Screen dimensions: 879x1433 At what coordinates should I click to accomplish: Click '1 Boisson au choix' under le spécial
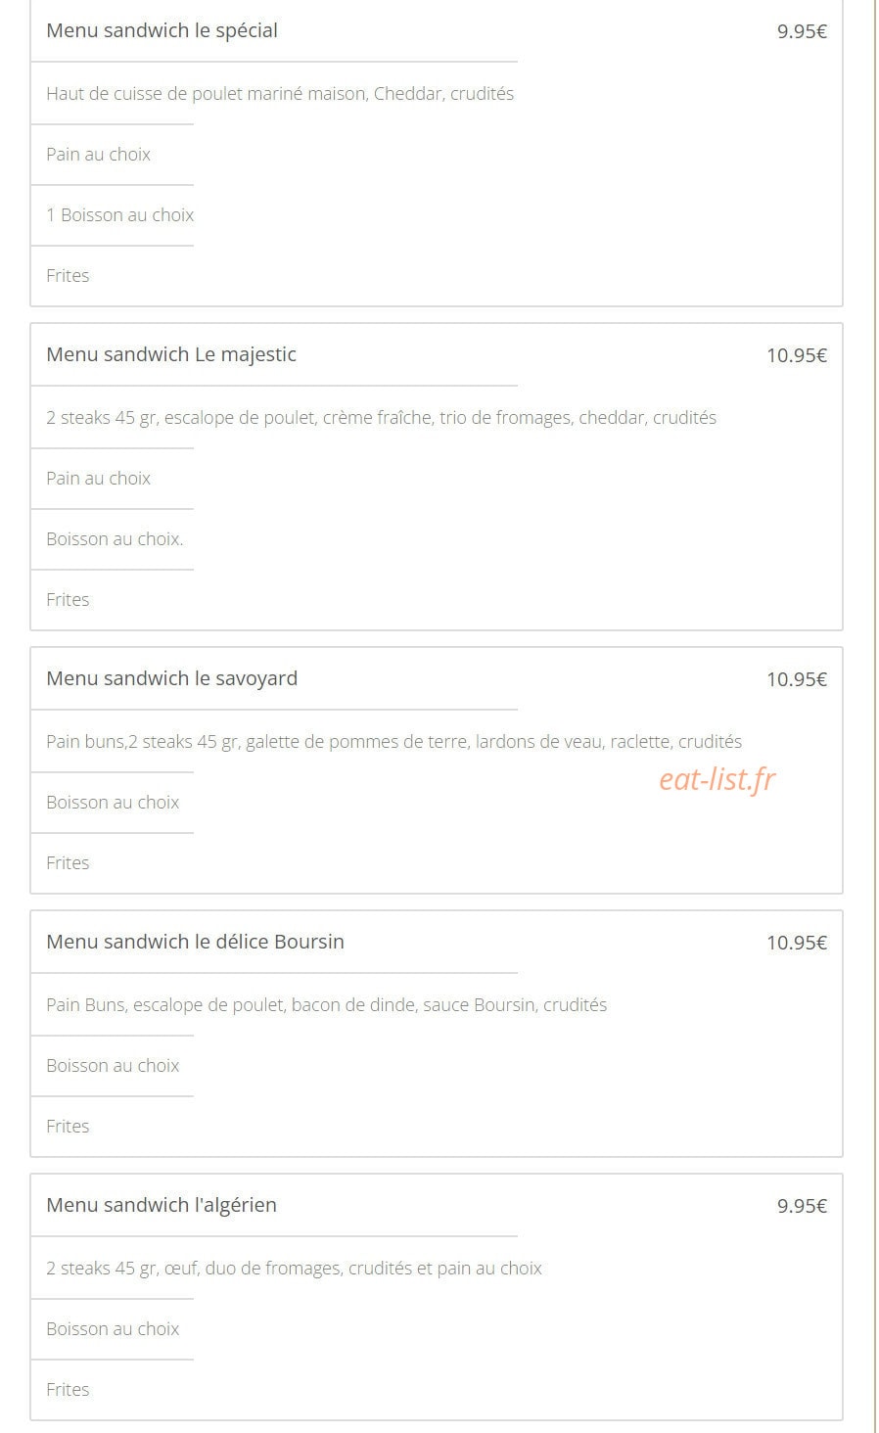pyautogui.click(x=119, y=215)
